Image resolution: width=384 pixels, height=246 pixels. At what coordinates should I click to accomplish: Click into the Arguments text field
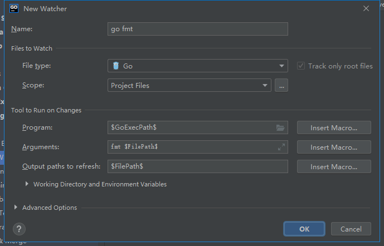[x=192, y=147]
